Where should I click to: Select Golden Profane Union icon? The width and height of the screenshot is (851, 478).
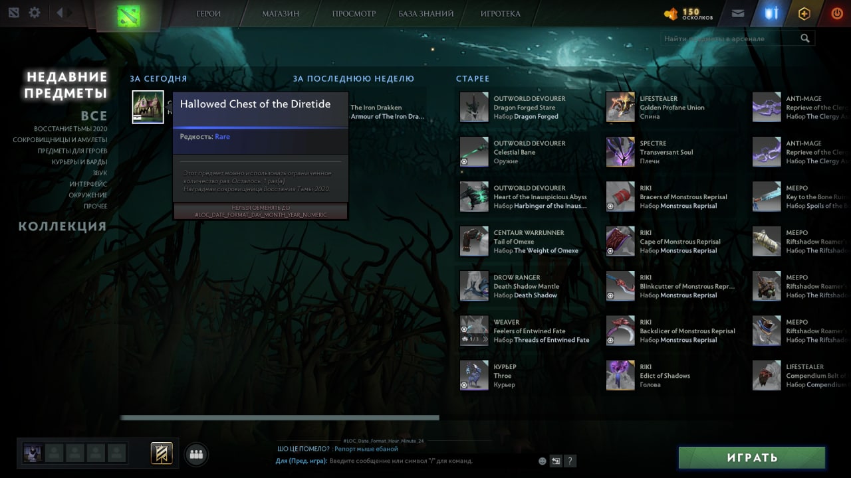620,107
